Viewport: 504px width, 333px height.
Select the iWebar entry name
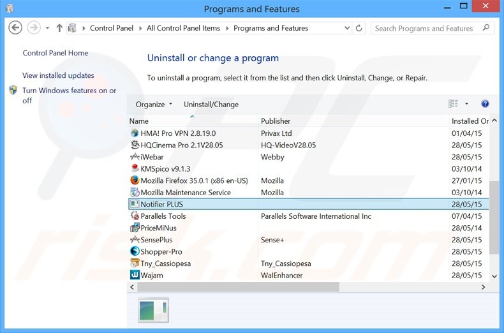(x=152, y=157)
